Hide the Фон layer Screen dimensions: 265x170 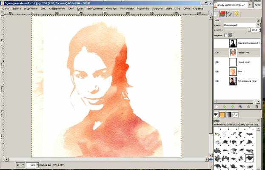pos(217,71)
